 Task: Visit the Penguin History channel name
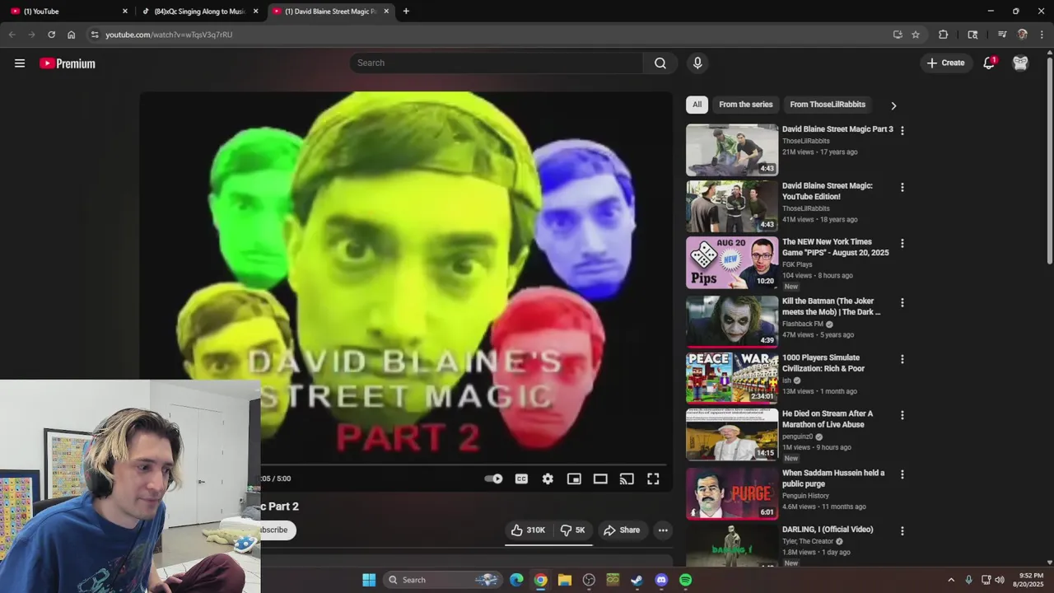[x=805, y=496]
